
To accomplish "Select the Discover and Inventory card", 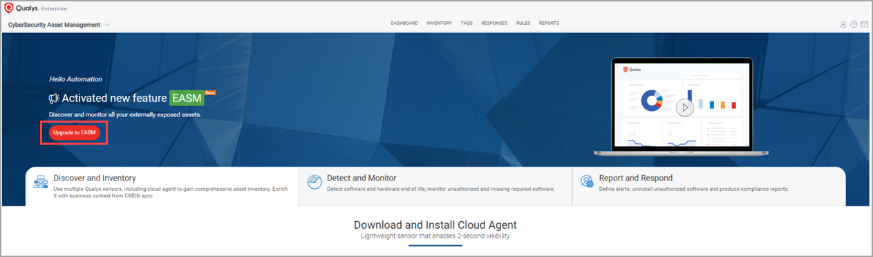I will (162, 186).
